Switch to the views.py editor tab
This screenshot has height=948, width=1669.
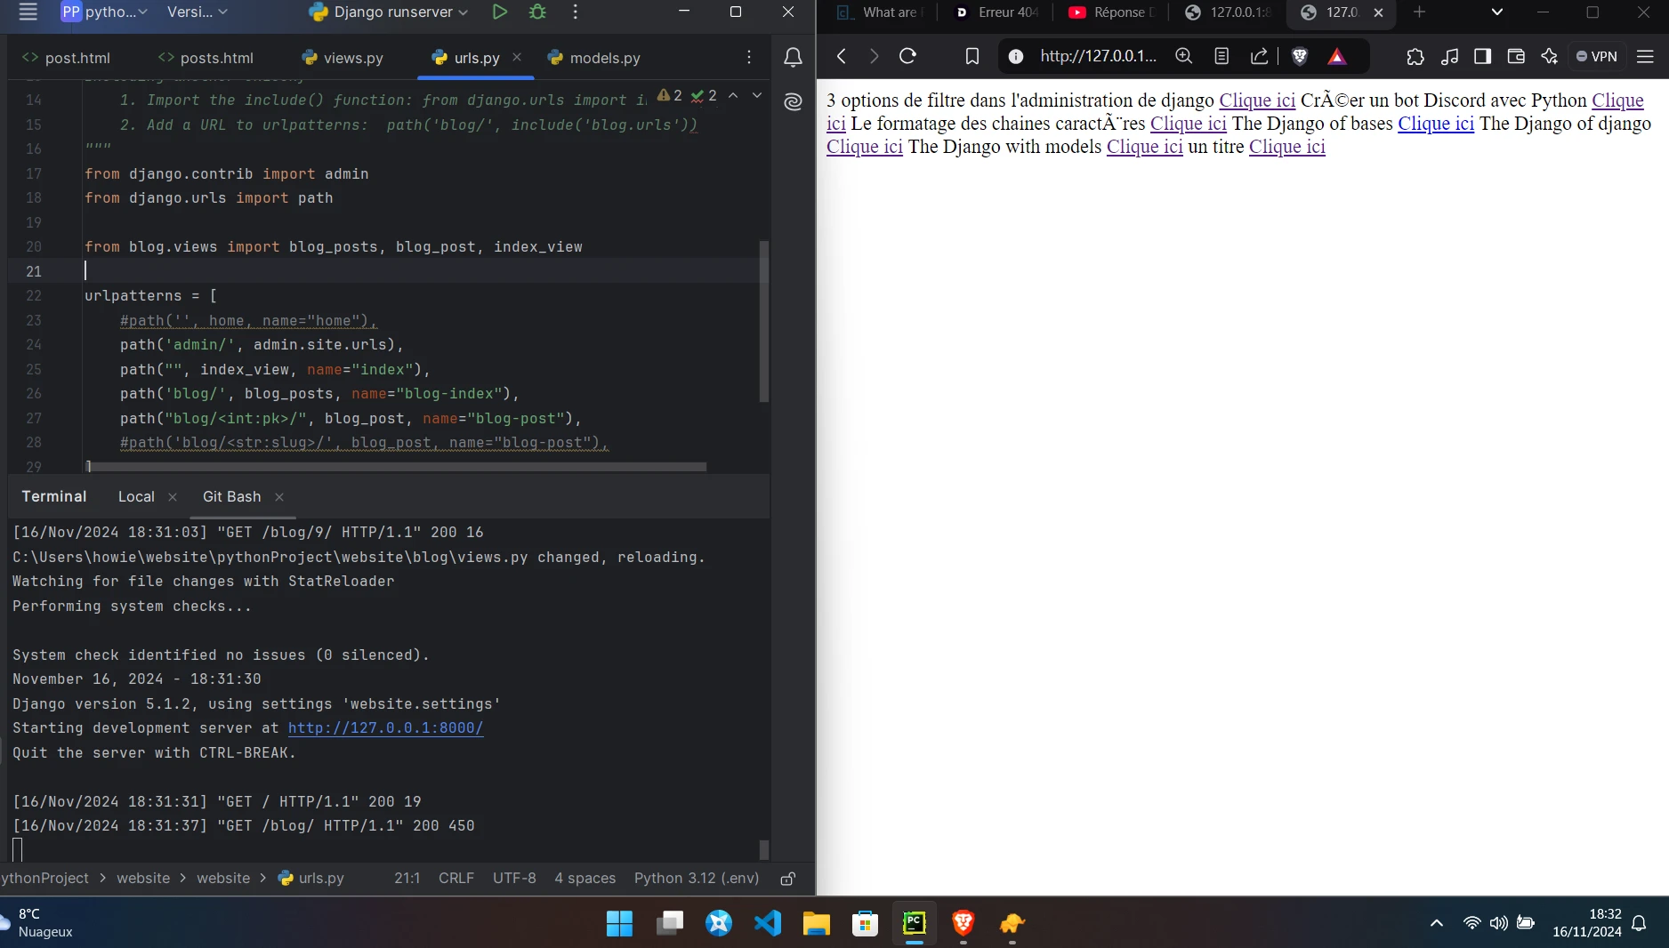pos(352,58)
